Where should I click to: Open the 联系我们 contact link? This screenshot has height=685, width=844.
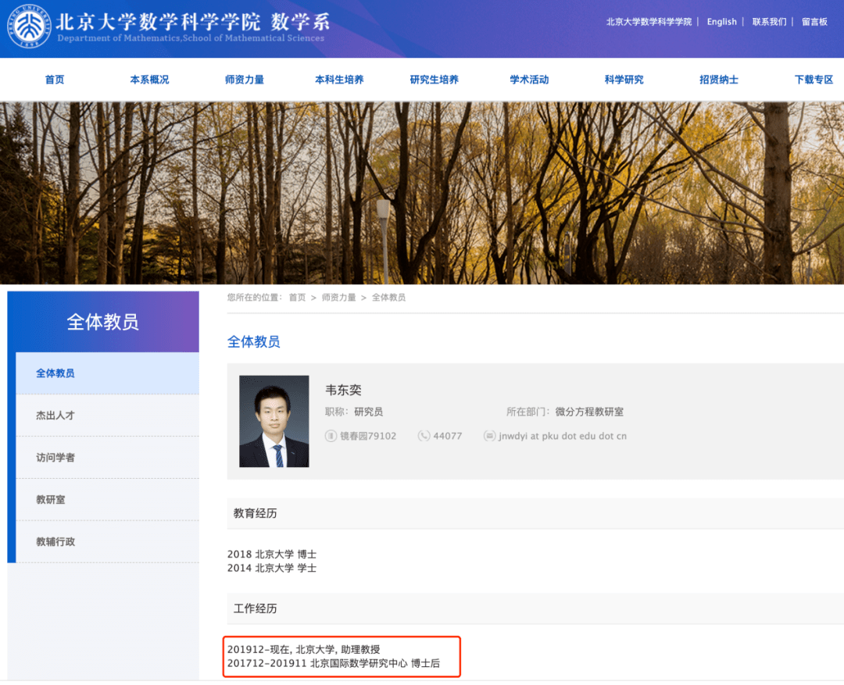(769, 22)
